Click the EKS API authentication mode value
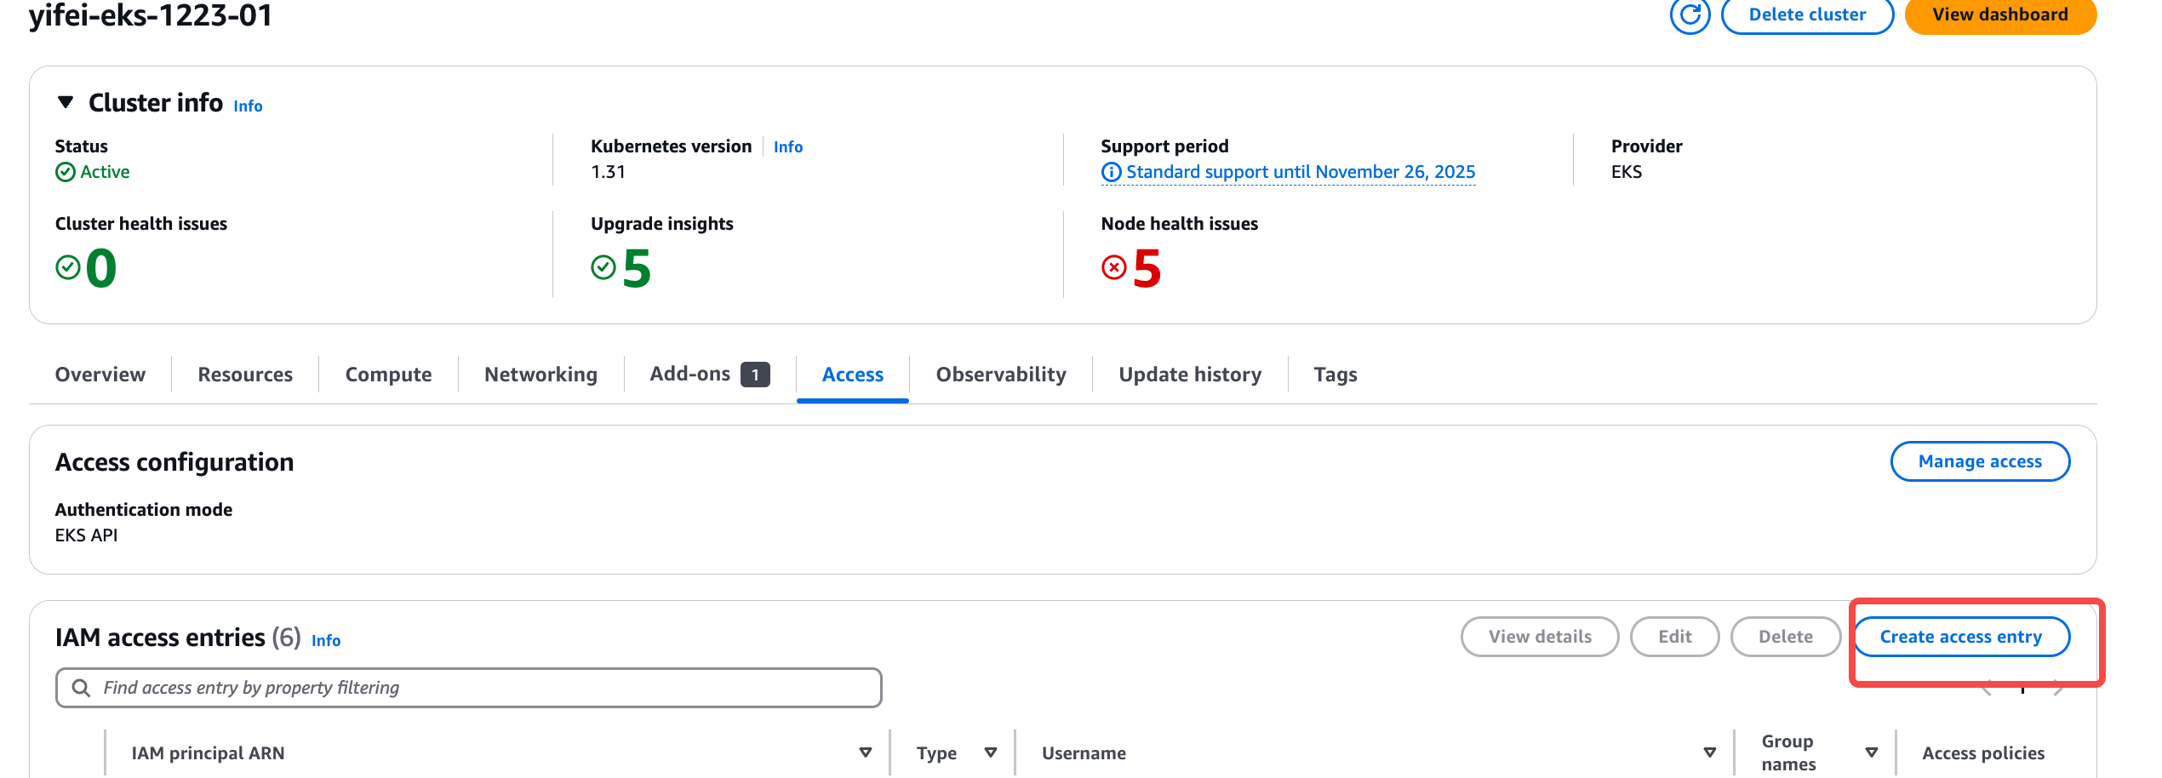The height and width of the screenshot is (778, 2162). (x=87, y=535)
